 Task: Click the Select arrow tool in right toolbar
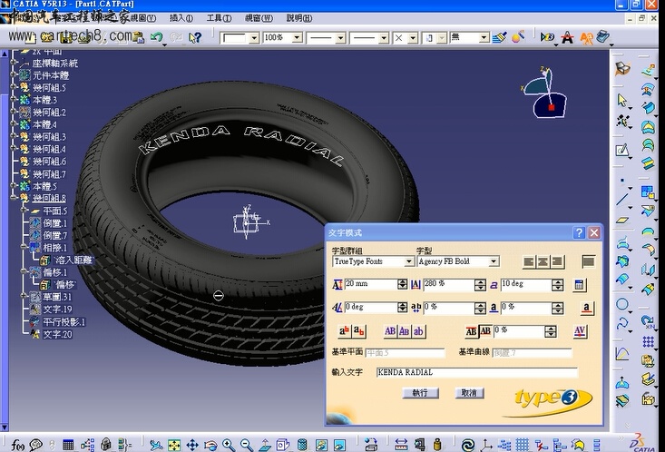621,101
